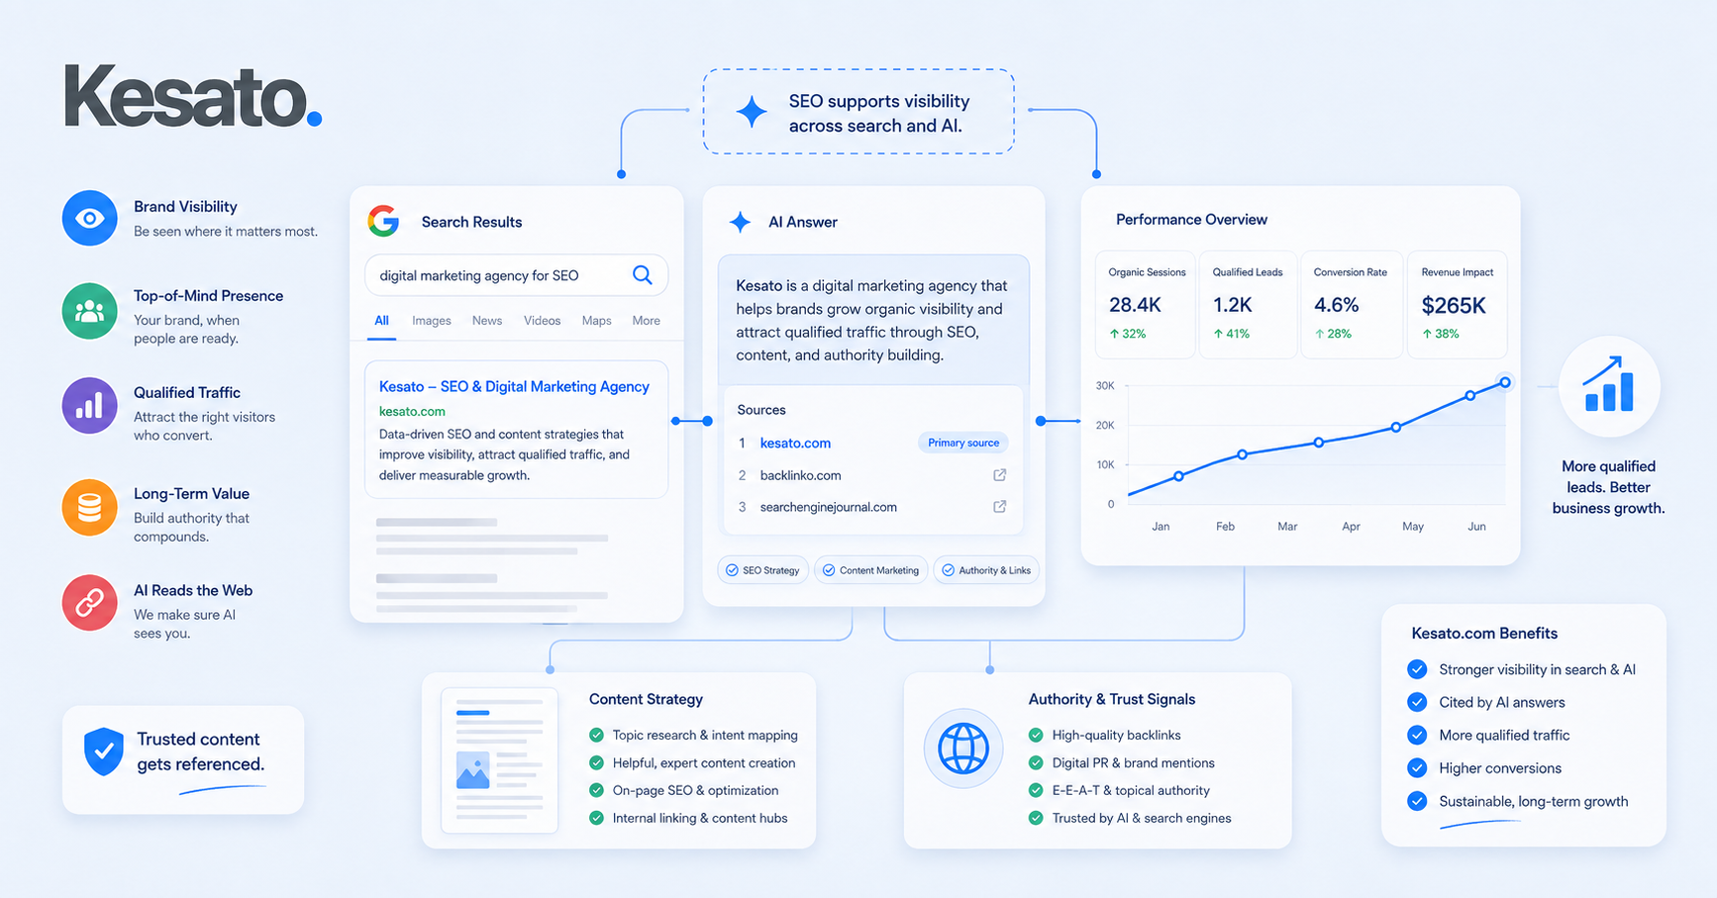1717x898 pixels.
Task: Click check icon beside E-E-A-T & topical authority
Action: [1036, 790]
